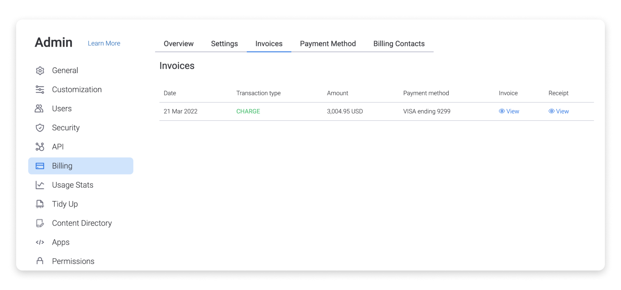Go to the Payment Method tab
The width and height of the screenshot is (621, 290).
pos(328,44)
